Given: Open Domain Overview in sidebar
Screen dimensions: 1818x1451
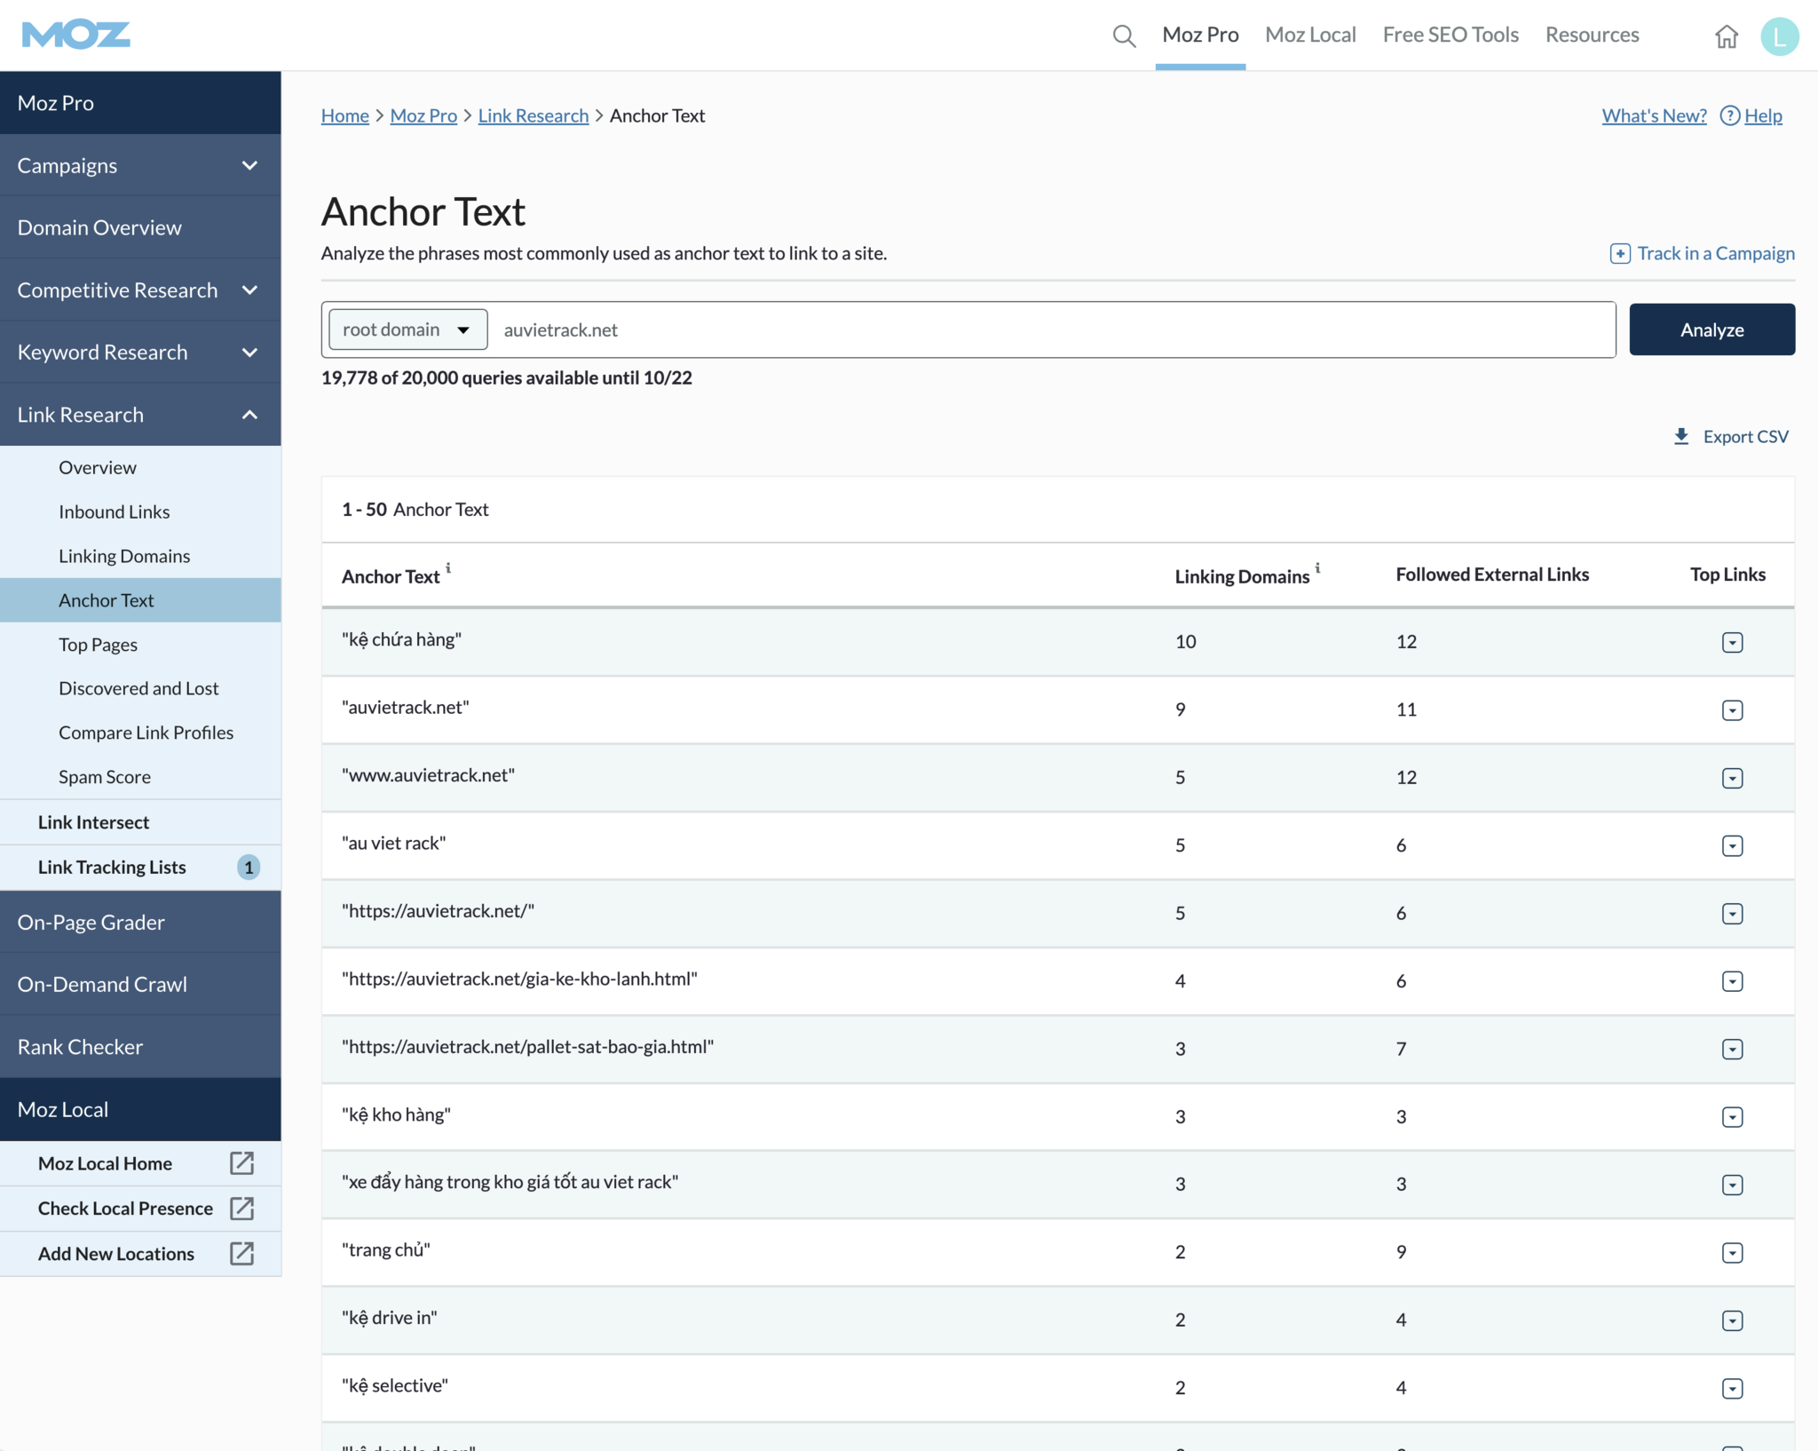Looking at the screenshot, I should click(140, 227).
